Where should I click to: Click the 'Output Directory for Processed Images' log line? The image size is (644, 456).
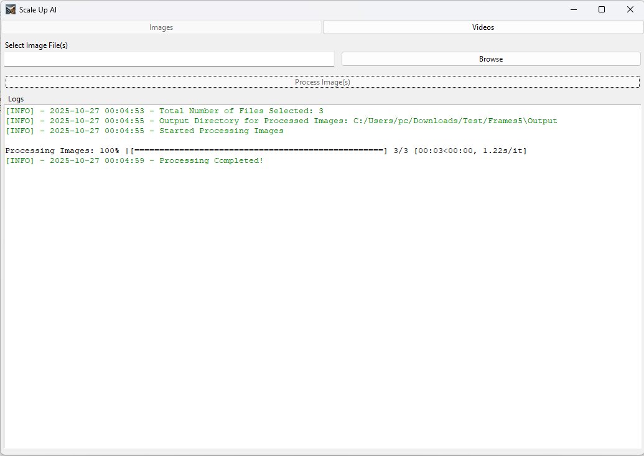click(x=281, y=121)
